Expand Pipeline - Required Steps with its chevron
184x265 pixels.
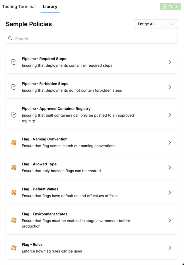point(170,62)
